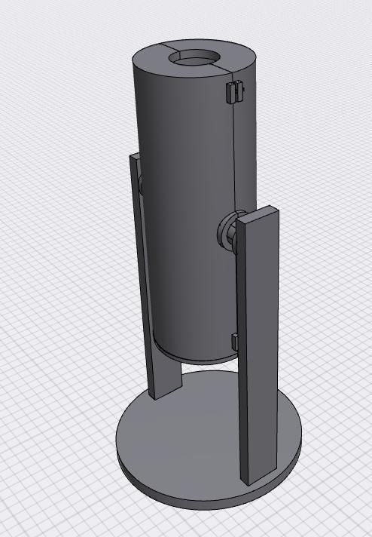Click the right pivot knob on the cylinder
This screenshot has width=372, height=537.
227,232
